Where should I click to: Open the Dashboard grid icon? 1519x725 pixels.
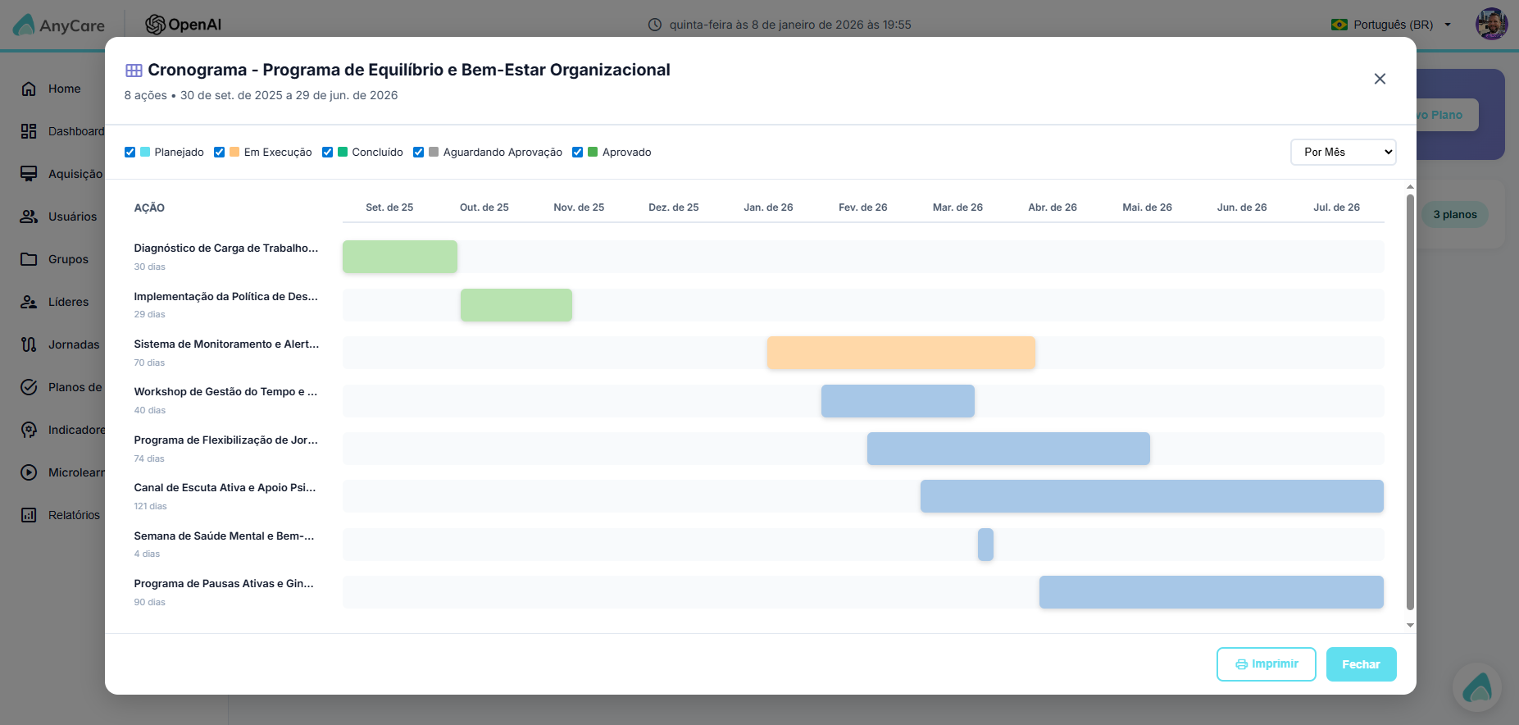tap(29, 131)
